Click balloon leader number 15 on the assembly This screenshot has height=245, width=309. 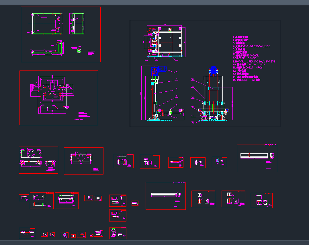click(x=192, y=79)
